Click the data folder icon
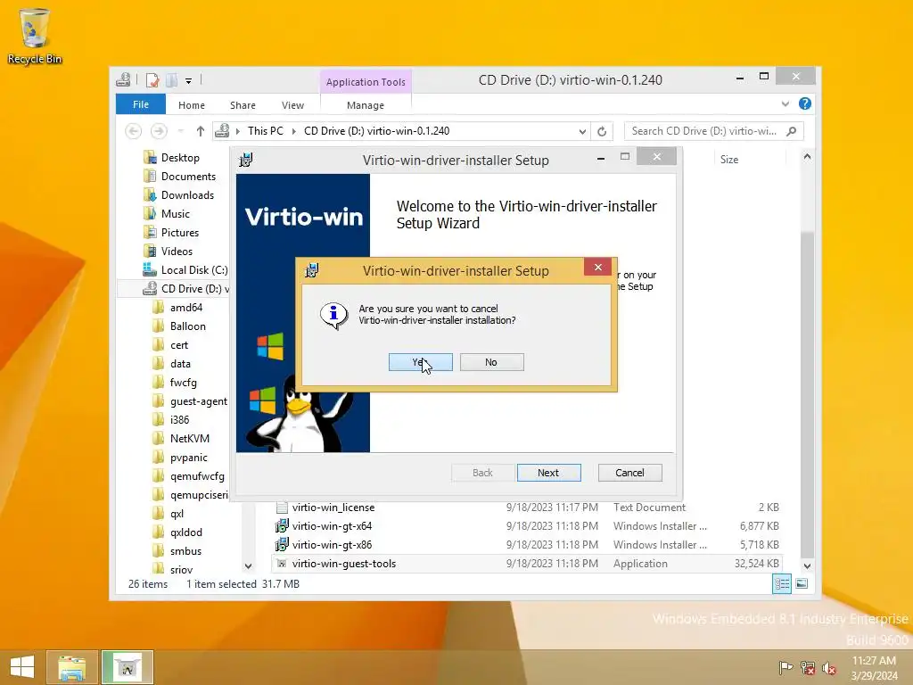The width and height of the screenshot is (913, 685). coord(158,364)
